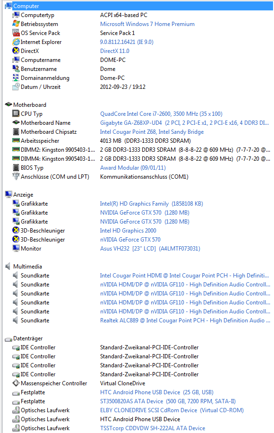
Task: Click the Datum / Uhrzeit clock icon
Action: point(16,87)
